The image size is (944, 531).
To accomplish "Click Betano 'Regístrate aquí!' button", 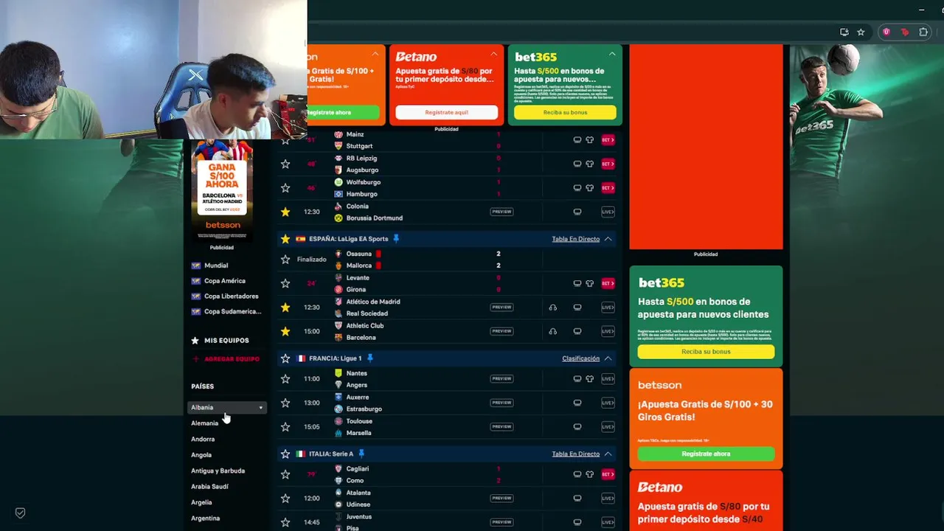I will 446,112.
